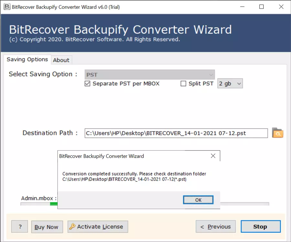Viewport: 291px width, 242px height.
Task: Toggle Separate PST per MBOX checkbox
Action: [x=87, y=84]
